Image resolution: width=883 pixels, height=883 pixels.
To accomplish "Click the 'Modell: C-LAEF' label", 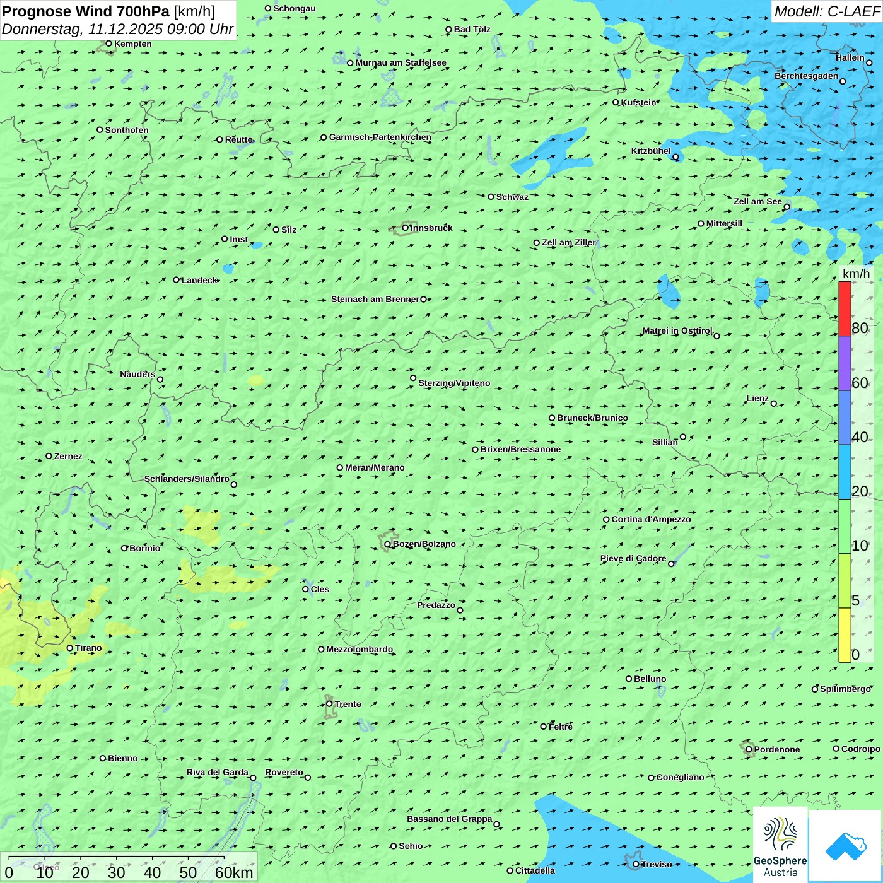I will (826, 11).
